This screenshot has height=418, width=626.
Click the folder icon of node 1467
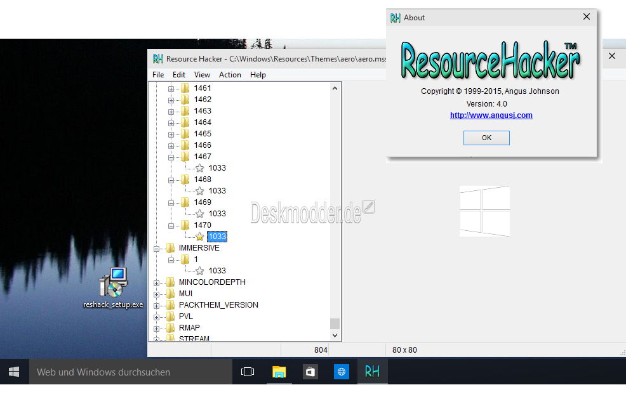pyautogui.click(x=185, y=157)
